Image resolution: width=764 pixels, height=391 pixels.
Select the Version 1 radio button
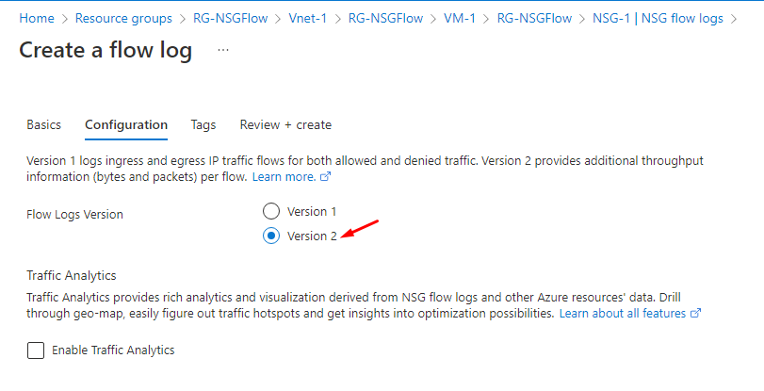[271, 211]
